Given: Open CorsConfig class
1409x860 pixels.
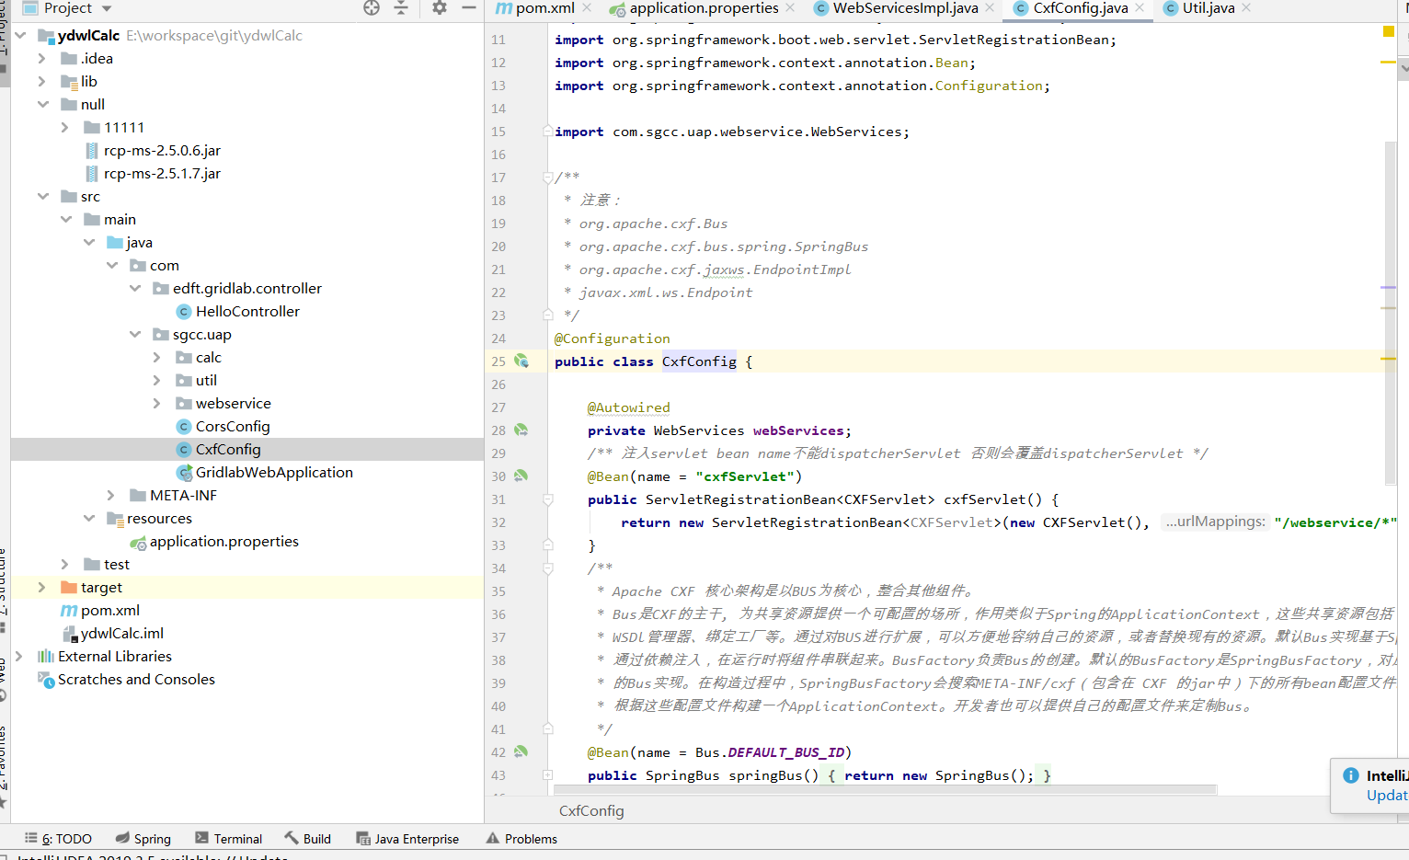Looking at the screenshot, I should pos(233,427).
